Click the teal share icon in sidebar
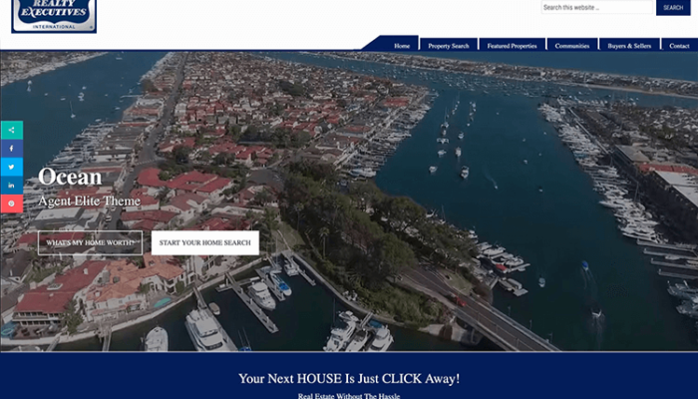Image resolution: width=698 pixels, height=399 pixels. (11, 130)
